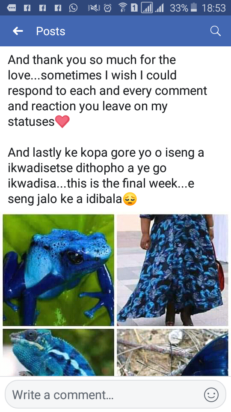This screenshot has height=412, width=231.
Task: Open the blue poison frog photo
Action: pyautogui.click(x=59, y=270)
